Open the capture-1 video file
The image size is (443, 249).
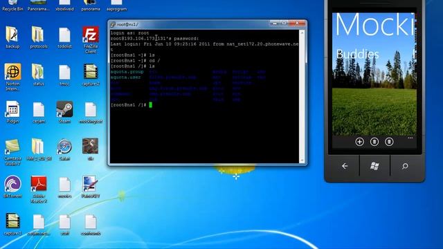click(12, 224)
